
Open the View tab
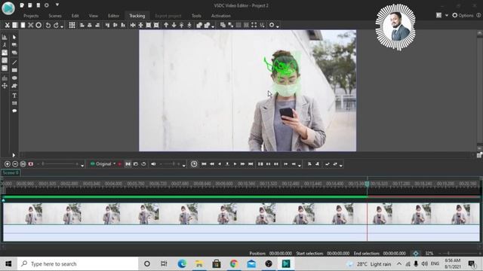pyautogui.click(x=94, y=16)
